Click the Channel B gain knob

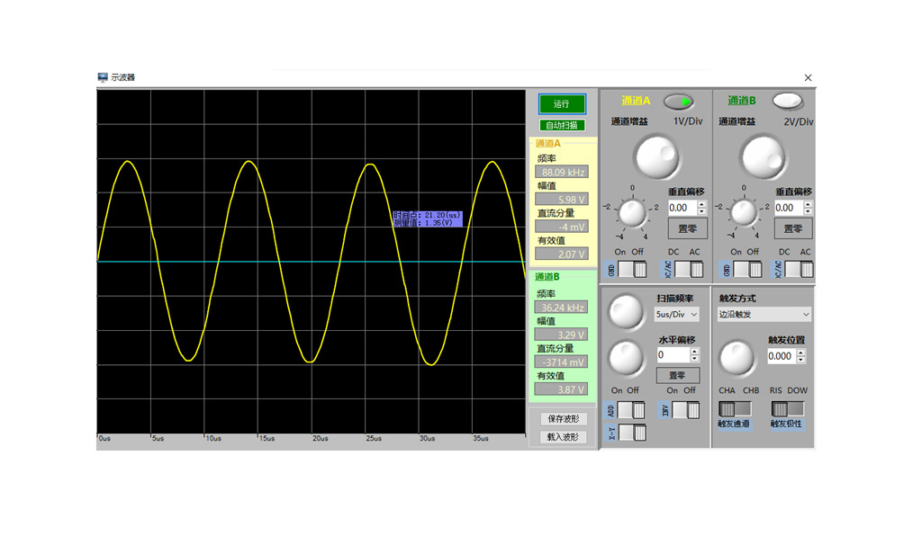tap(764, 157)
